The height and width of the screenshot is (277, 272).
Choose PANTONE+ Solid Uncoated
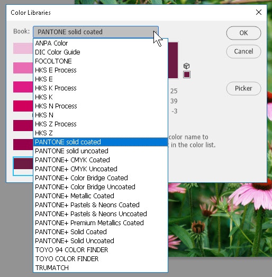coord(101,241)
